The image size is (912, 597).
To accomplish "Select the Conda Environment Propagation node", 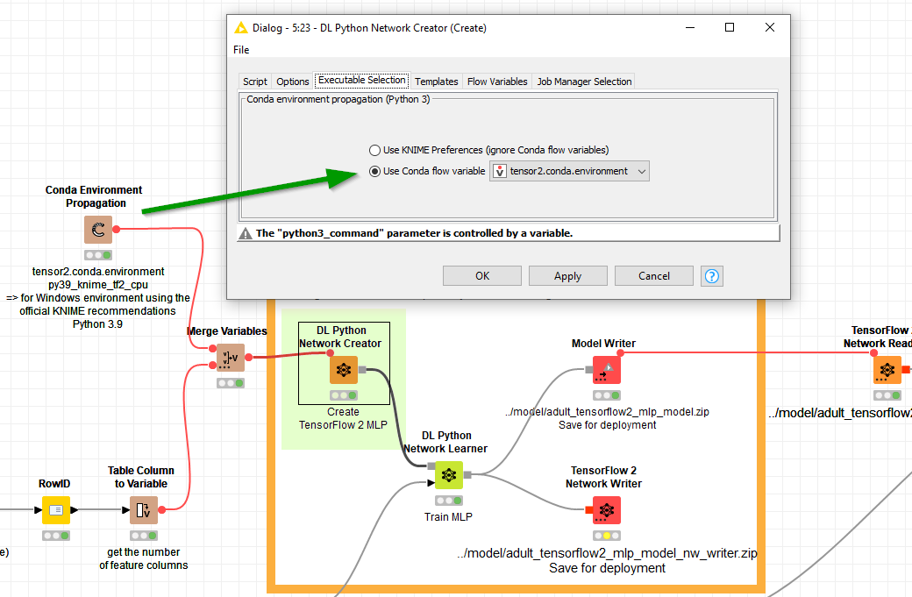I will coord(97,230).
